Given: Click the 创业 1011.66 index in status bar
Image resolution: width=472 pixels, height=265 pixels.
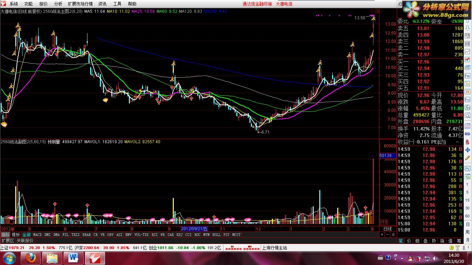Looking at the screenshot, I should tap(161, 248).
